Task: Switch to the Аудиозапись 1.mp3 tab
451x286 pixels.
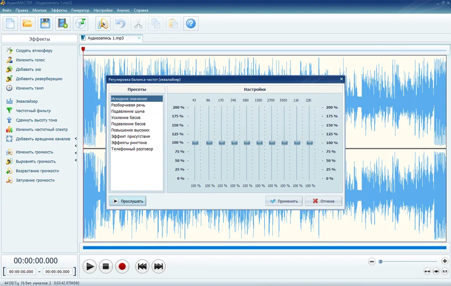Action: coord(106,38)
